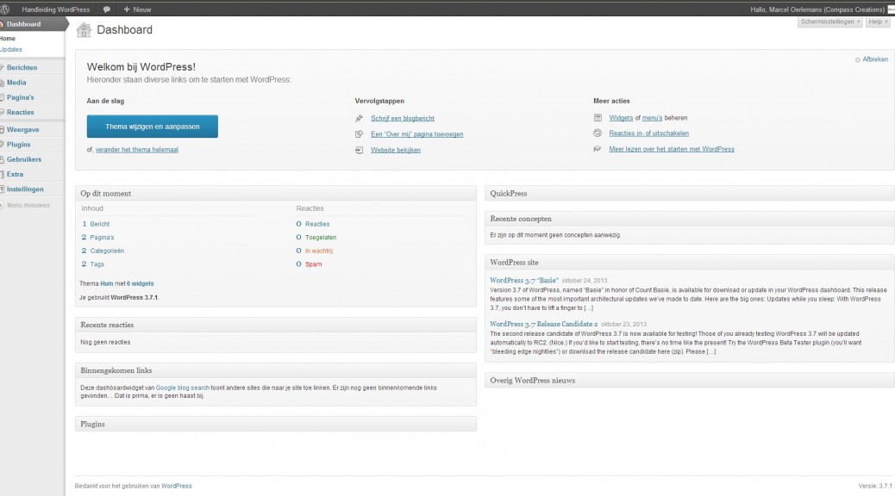Click icon beside Meer lezen over het starten
Image resolution: width=895 pixels, height=496 pixels.
(x=598, y=149)
